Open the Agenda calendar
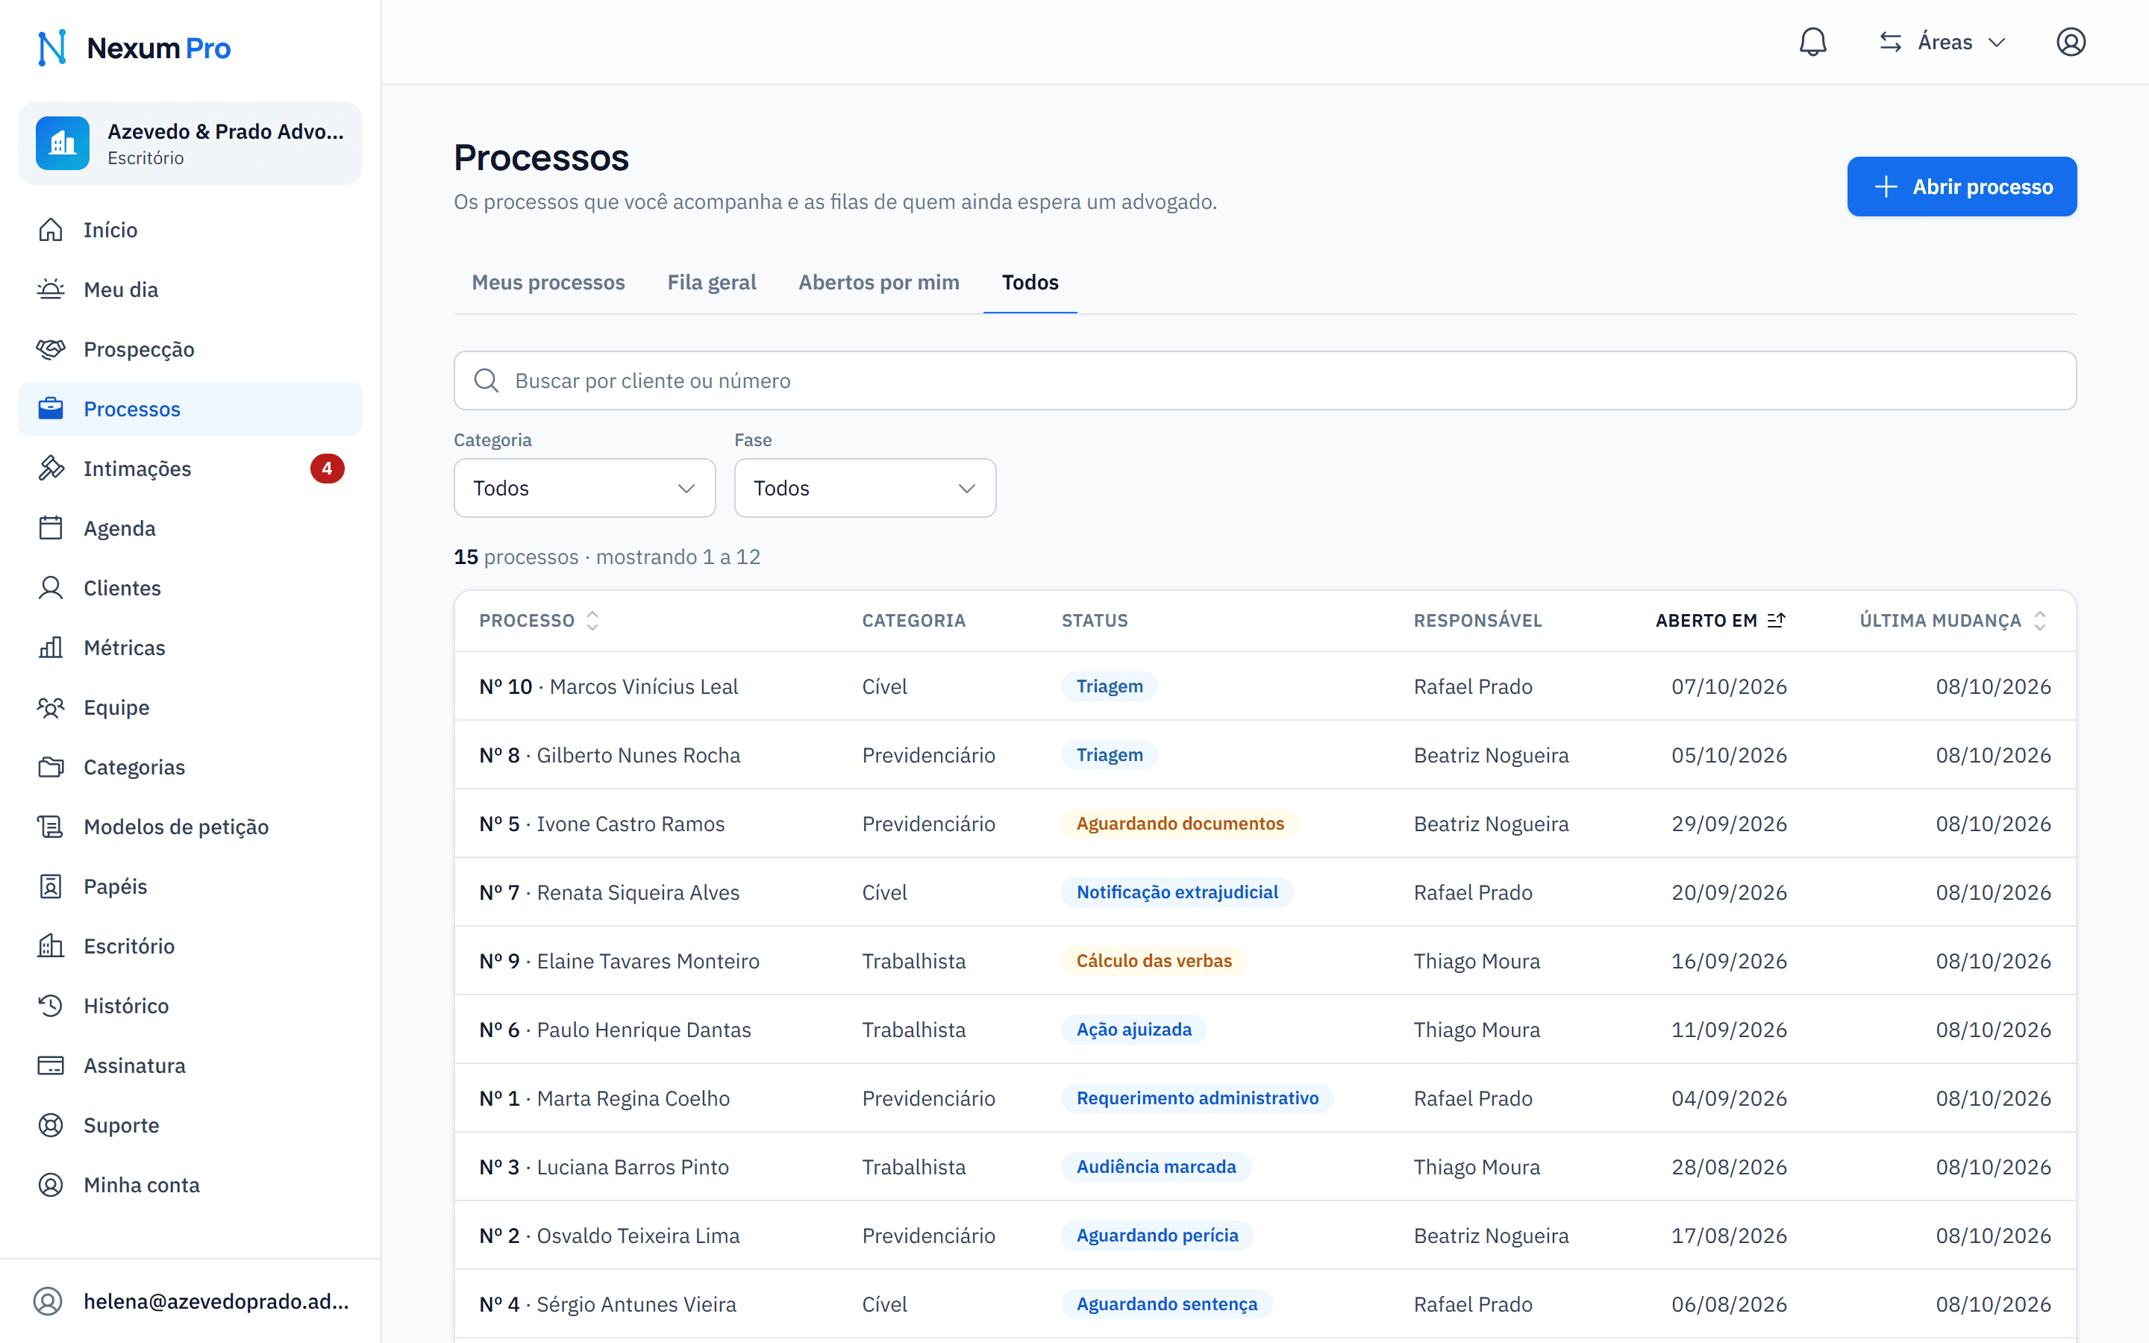 coord(190,528)
